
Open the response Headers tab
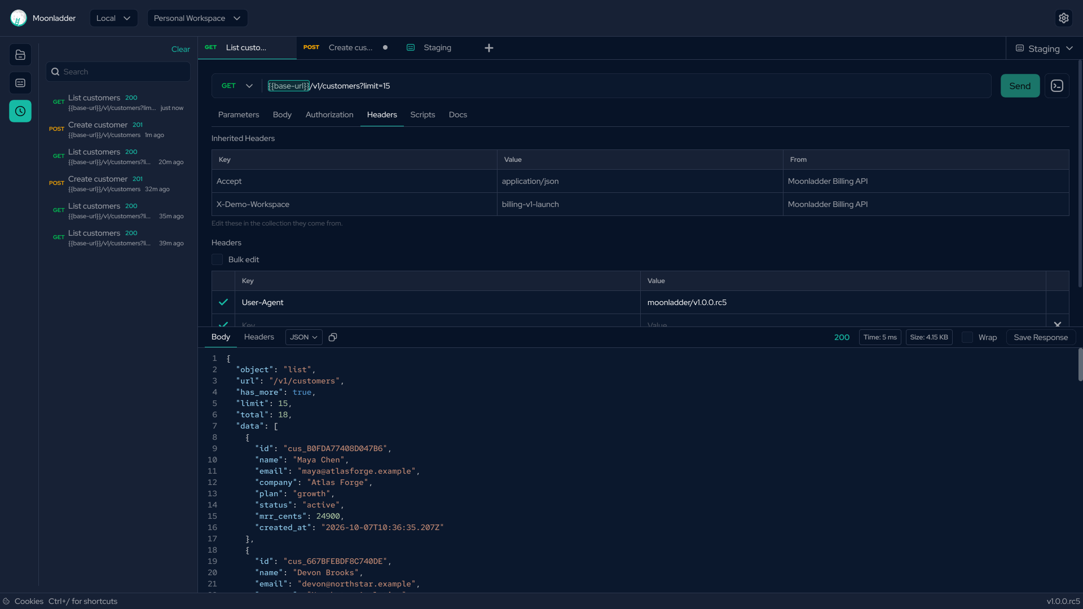point(259,337)
